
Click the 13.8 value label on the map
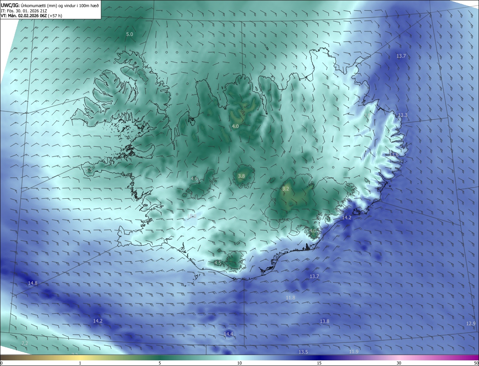[x=324, y=321]
